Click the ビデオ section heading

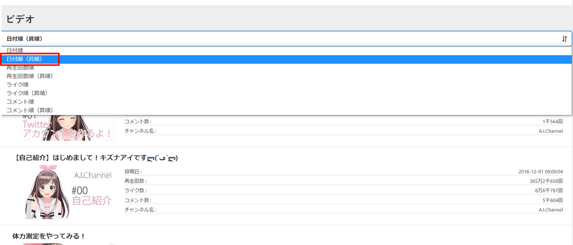(x=21, y=19)
